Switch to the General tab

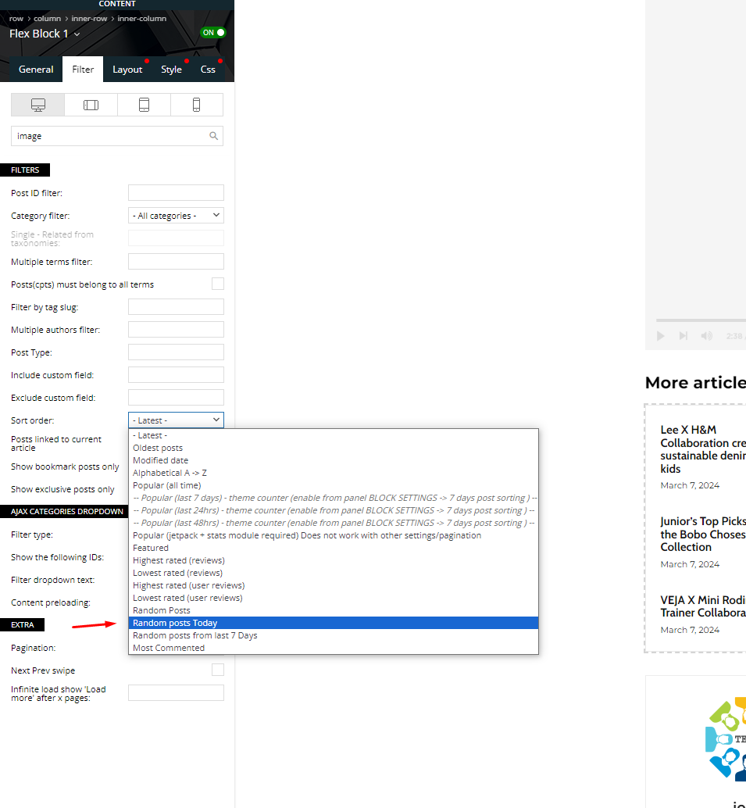pyautogui.click(x=36, y=69)
